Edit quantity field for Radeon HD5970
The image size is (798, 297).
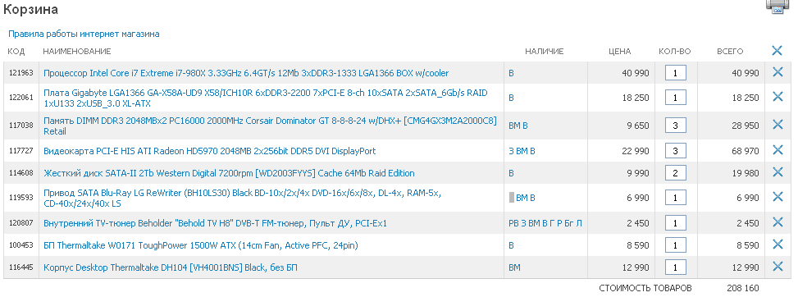[x=675, y=151]
